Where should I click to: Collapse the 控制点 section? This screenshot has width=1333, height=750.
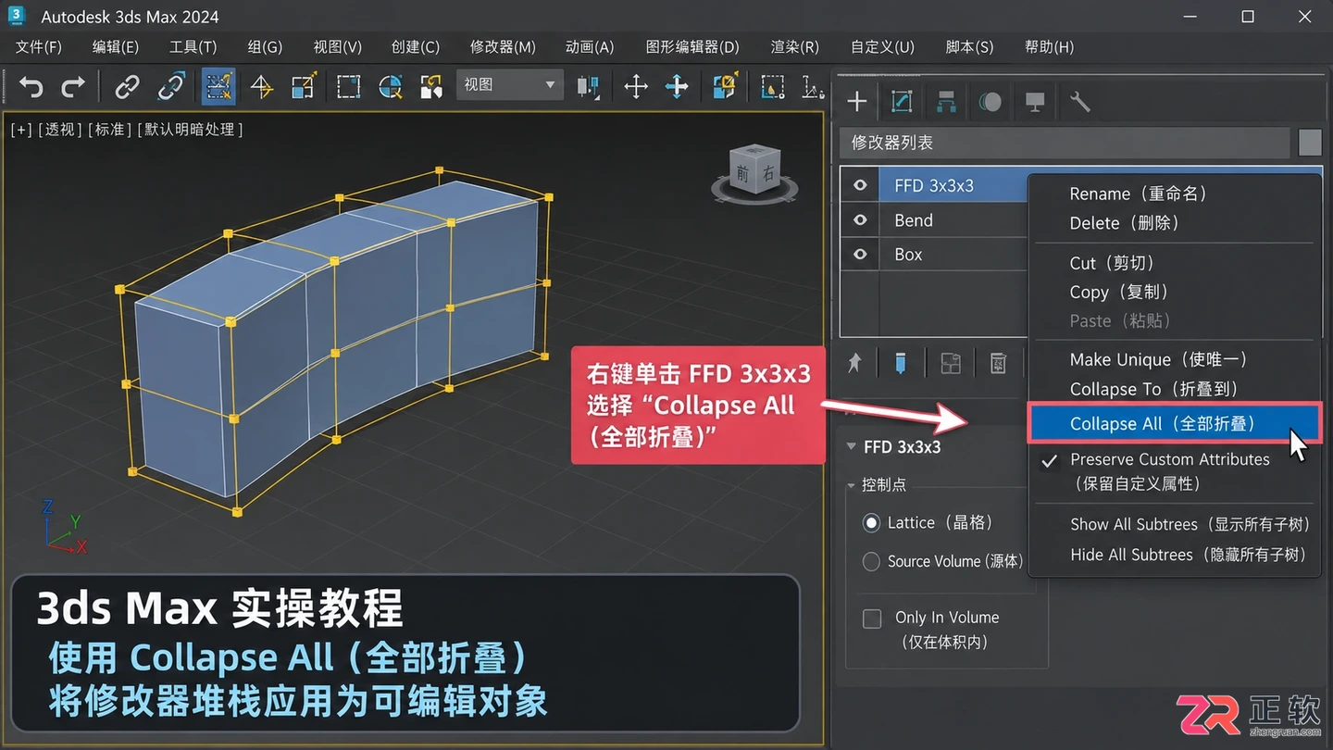pos(852,485)
